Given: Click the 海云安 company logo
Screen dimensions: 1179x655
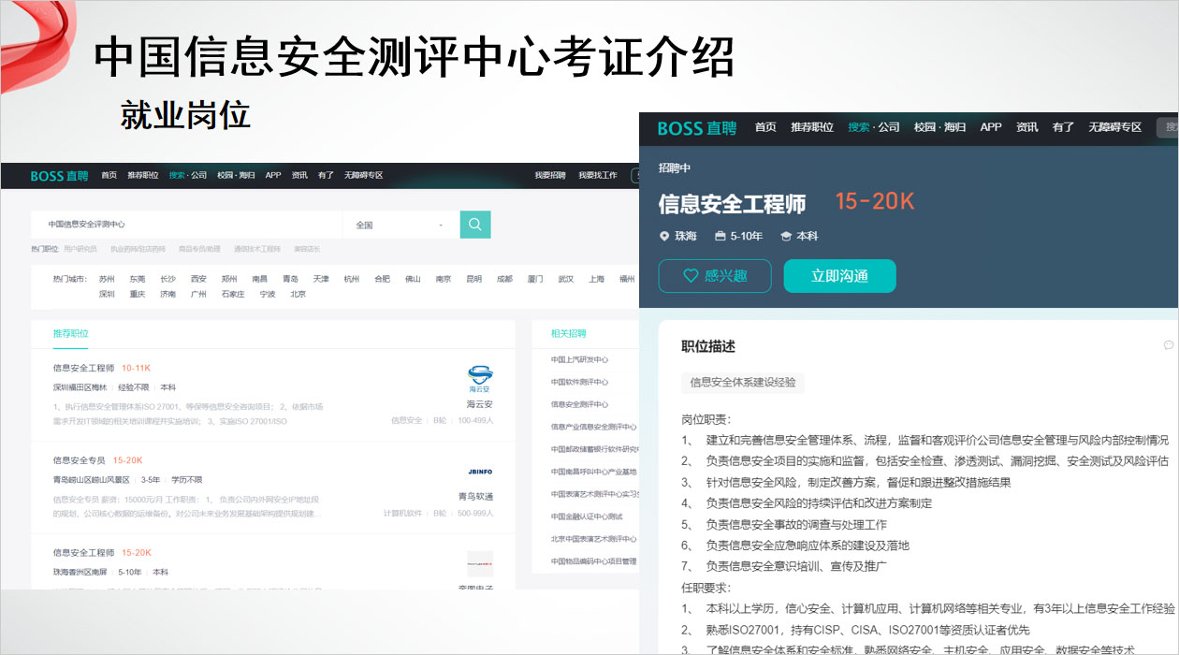Looking at the screenshot, I should tap(480, 379).
